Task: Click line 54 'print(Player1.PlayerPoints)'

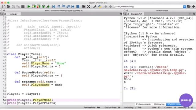Action: click(x=32, y=103)
